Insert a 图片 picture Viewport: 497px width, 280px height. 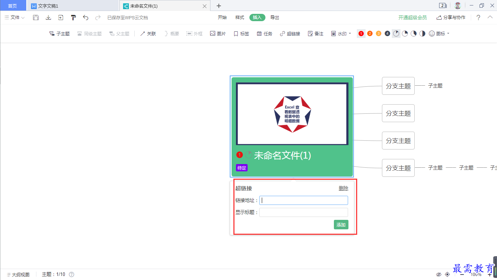[218, 34]
